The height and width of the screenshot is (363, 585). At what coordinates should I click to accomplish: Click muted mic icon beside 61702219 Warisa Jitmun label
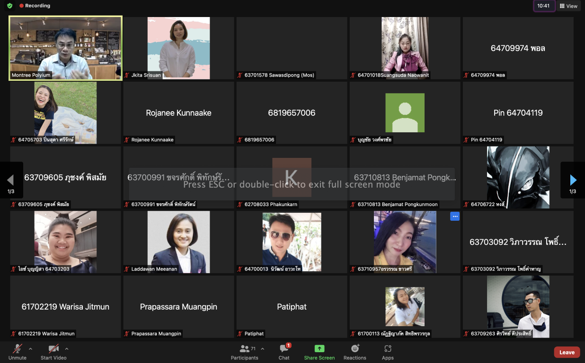(14, 334)
